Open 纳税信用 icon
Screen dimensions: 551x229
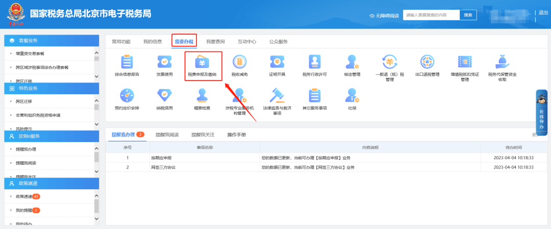(x=164, y=95)
